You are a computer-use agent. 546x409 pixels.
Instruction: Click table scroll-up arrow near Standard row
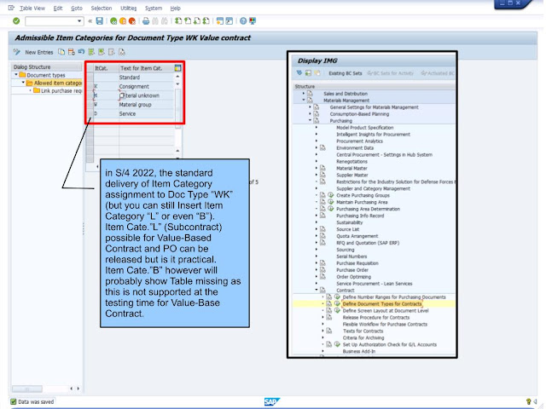177,77
